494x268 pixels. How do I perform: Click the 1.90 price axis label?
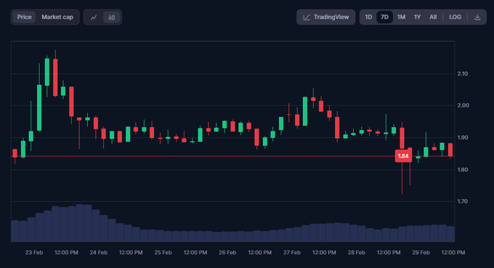[x=463, y=137]
